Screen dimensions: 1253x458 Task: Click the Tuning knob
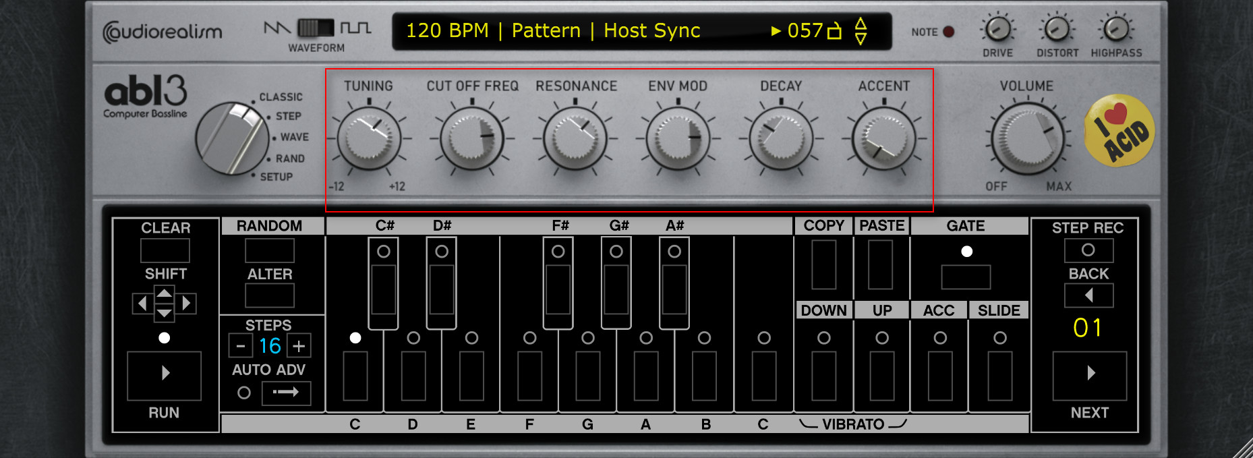(369, 139)
